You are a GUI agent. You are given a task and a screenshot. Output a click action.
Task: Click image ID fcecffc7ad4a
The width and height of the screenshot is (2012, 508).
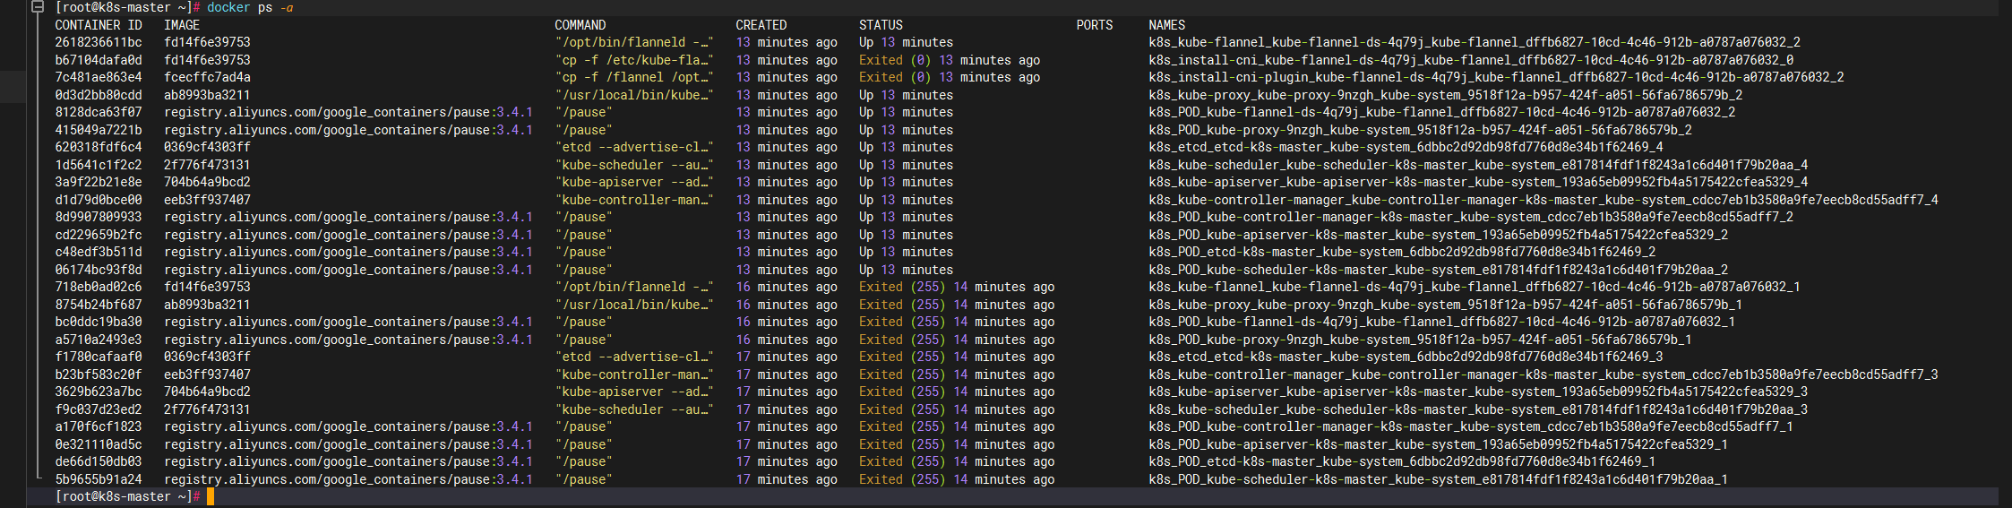coord(207,77)
